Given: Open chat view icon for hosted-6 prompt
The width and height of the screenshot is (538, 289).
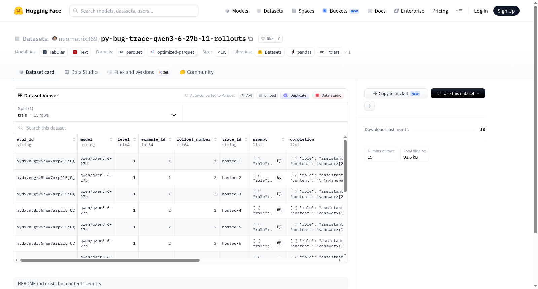Looking at the screenshot, I should [279, 243].
